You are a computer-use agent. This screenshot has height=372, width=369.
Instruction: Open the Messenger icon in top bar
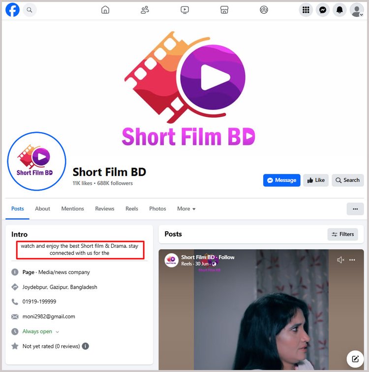coord(323,10)
